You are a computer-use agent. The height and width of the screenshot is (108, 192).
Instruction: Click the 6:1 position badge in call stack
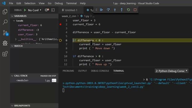54,80
